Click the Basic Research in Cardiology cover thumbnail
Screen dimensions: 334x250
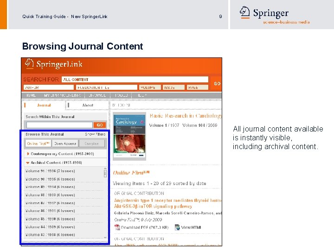pos(129,136)
